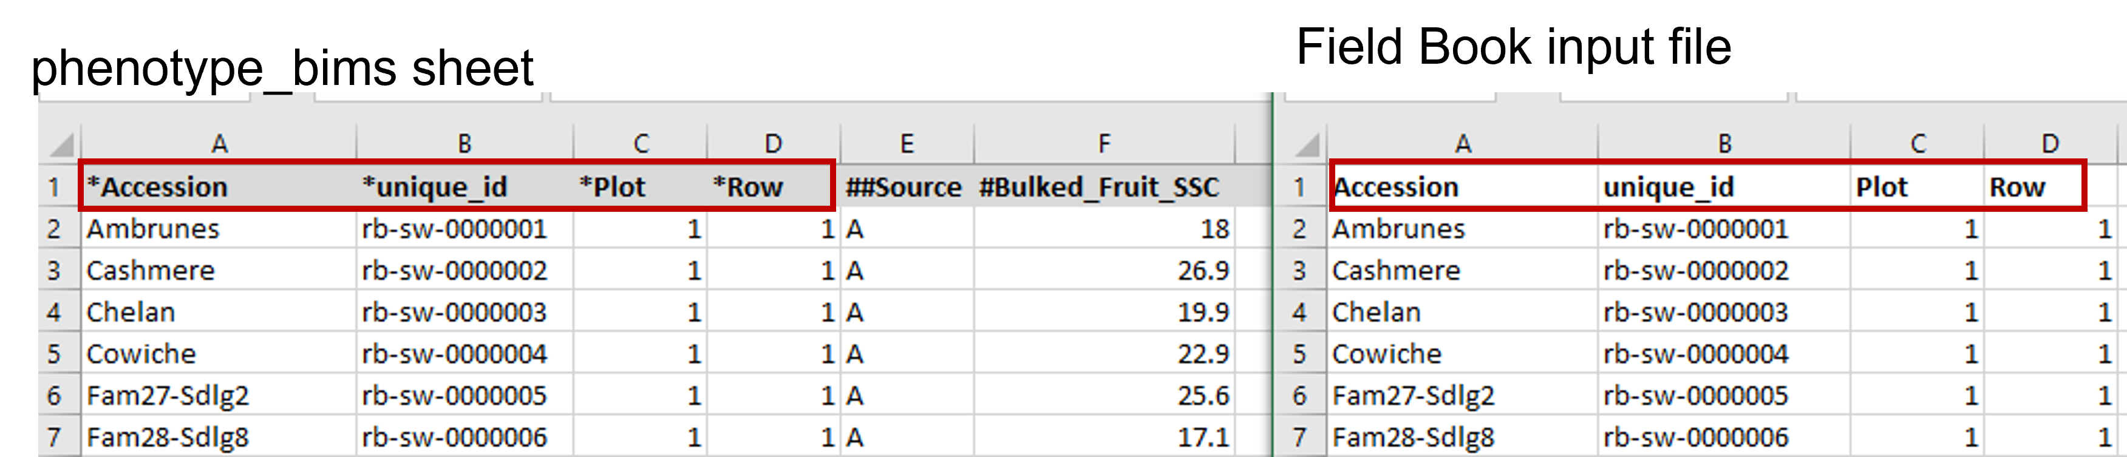Click the cell with value 17.1
Image resolution: width=2127 pixels, height=457 pixels.
pyautogui.click(x=1104, y=436)
